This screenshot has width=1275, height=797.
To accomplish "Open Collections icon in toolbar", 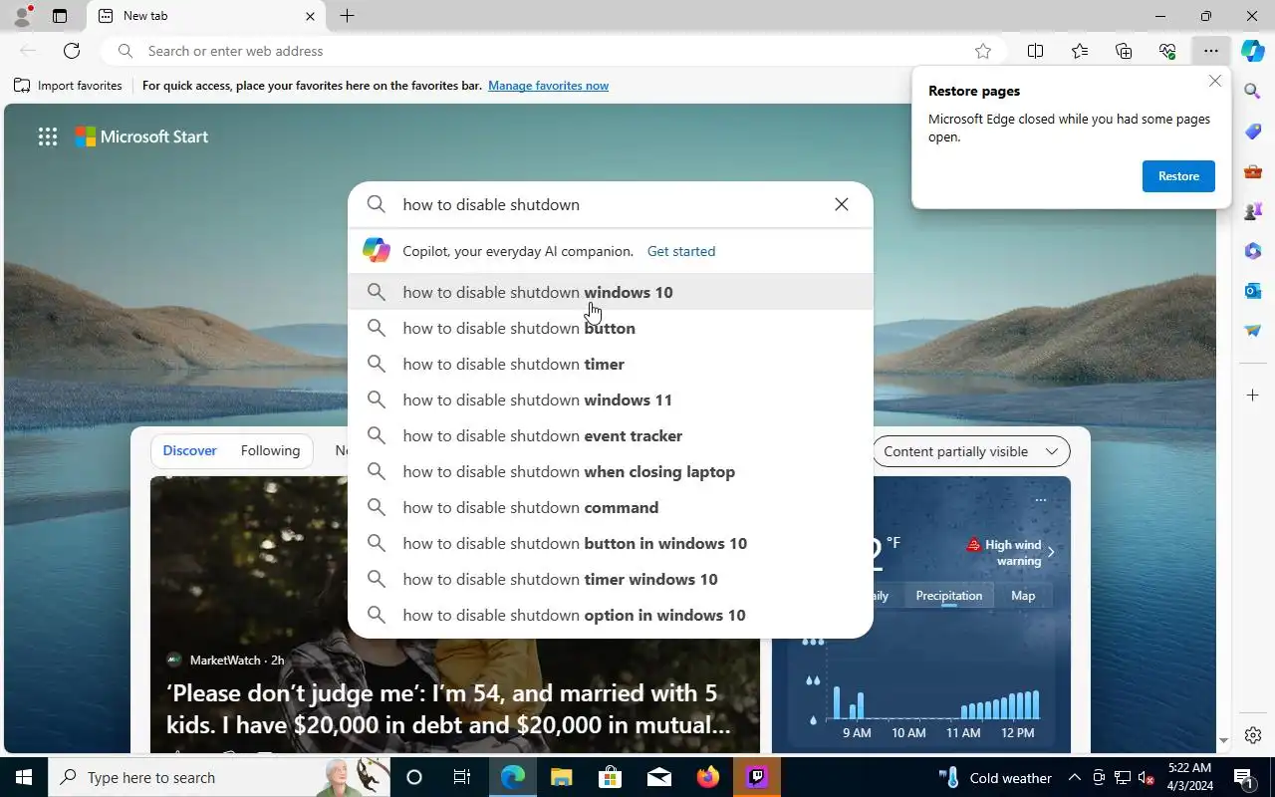I will [1124, 51].
